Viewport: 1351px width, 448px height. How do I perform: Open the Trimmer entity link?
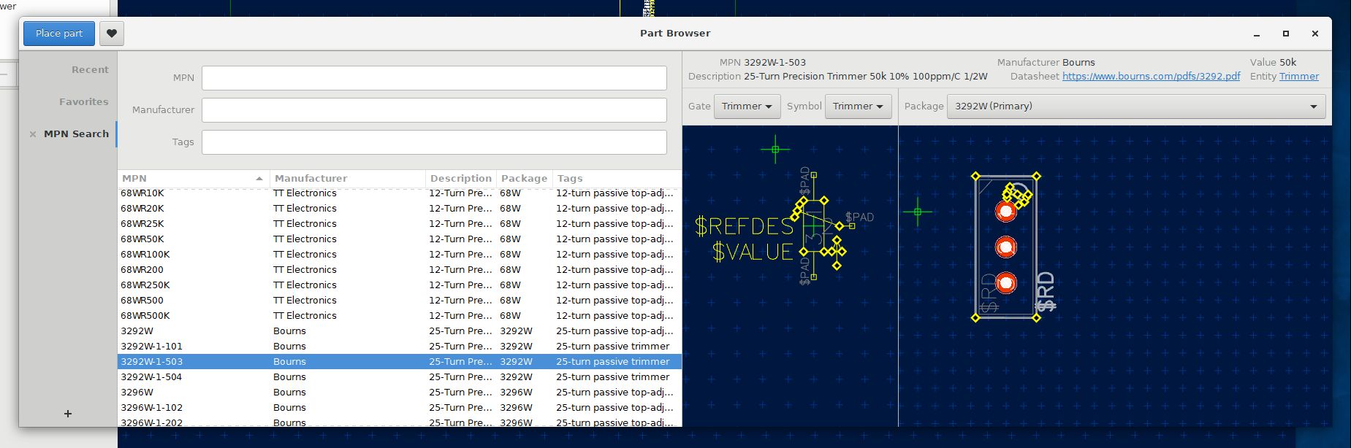click(1299, 77)
